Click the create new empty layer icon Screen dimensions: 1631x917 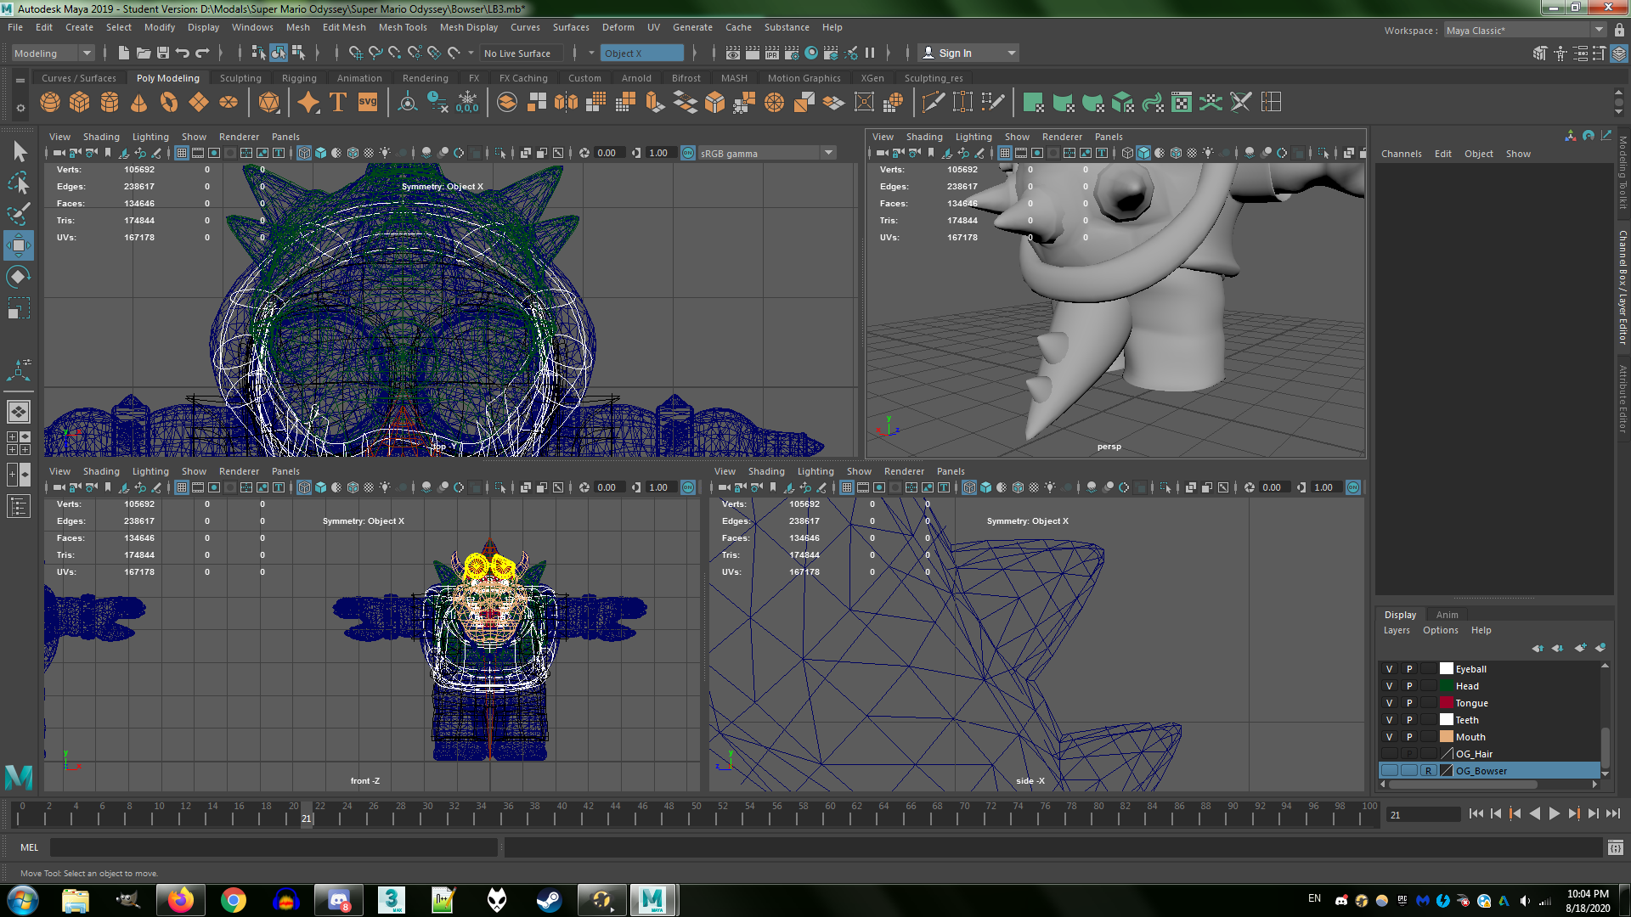point(1580,648)
